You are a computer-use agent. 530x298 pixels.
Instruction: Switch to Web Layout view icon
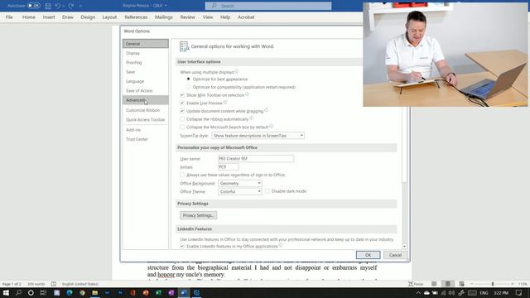461,284
